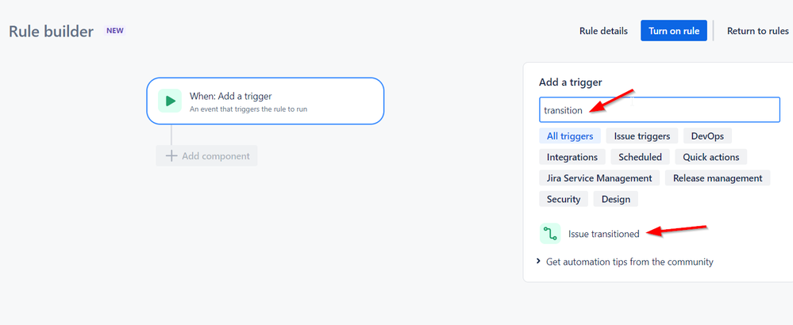Go back via Return to rules
The width and height of the screenshot is (793, 325).
[757, 31]
